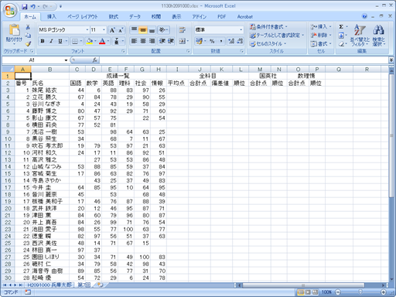Center cell text horizontally
396x297 pixels.
pos(143,41)
